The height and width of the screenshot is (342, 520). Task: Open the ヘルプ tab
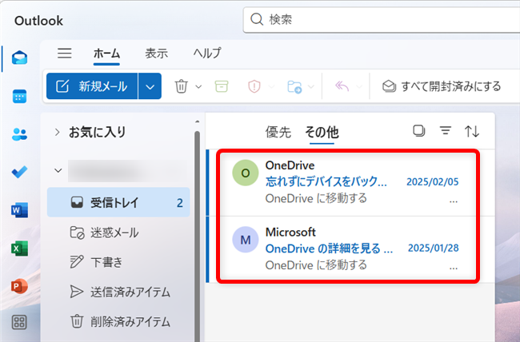coord(207,54)
